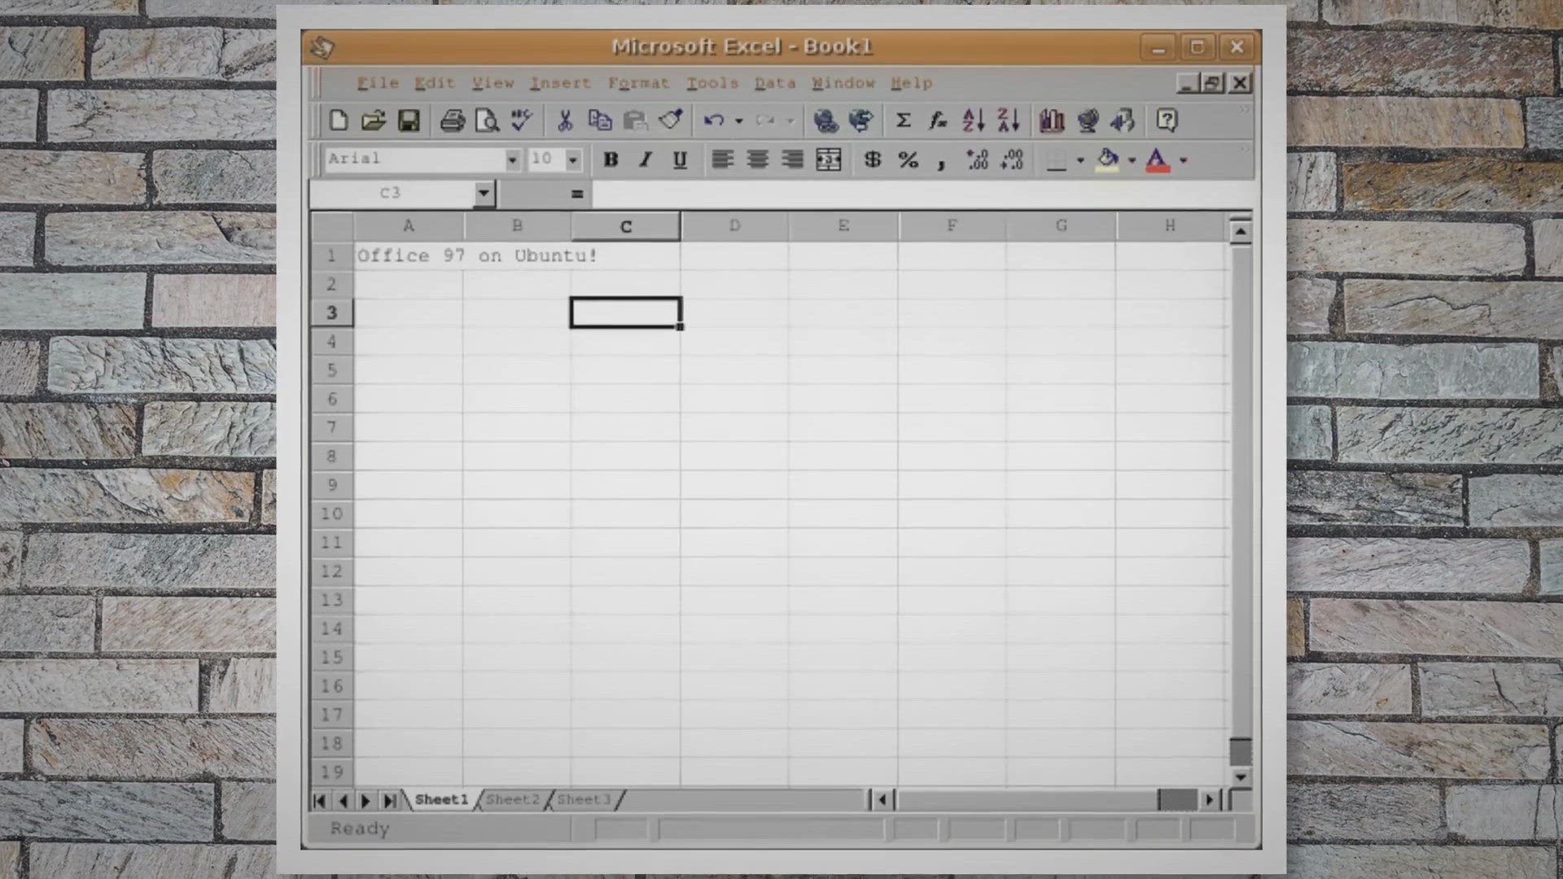Run the spelling check icon
Viewport: 1563px width, 879px height.
[x=522, y=120]
